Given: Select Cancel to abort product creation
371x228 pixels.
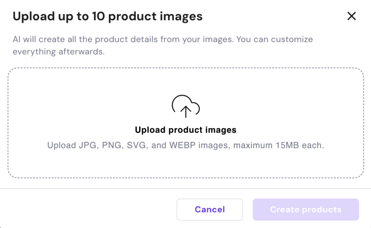Looking at the screenshot, I should click(209, 210).
